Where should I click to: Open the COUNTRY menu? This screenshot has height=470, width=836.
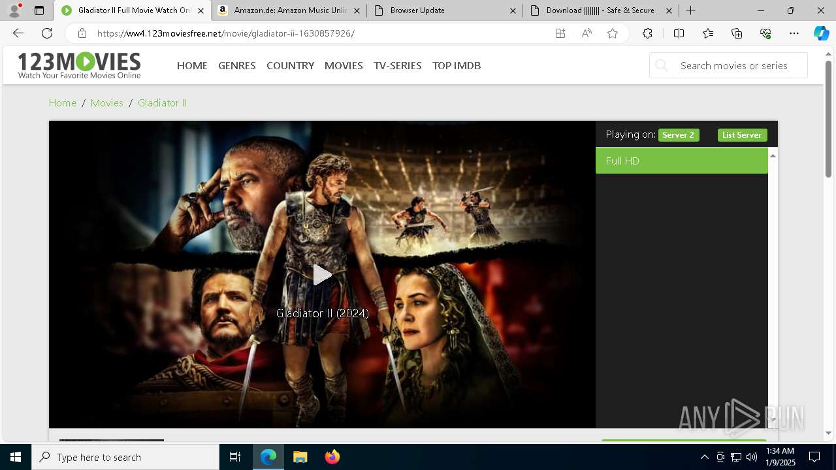[x=290, y=65]
